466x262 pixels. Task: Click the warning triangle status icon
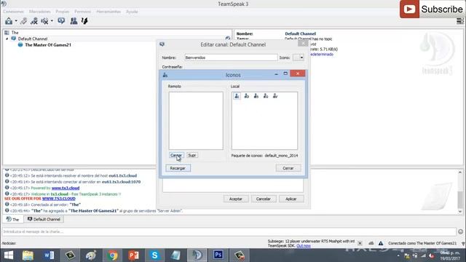pos(381,243)
